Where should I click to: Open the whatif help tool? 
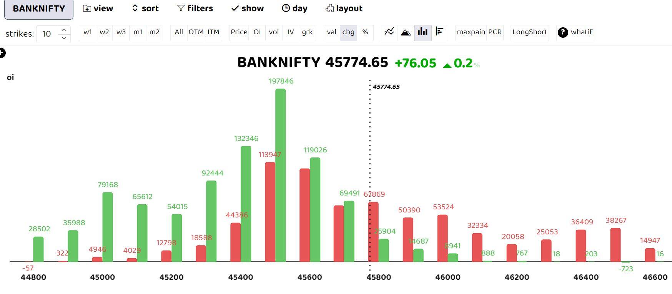[x=575, y=32]
